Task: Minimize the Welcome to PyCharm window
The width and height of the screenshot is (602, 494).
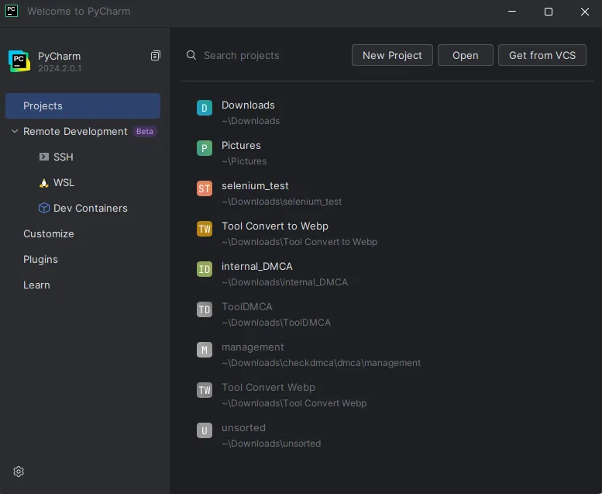Action: (x=512, y=12)
